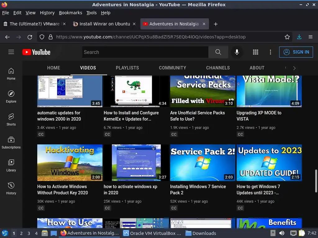318x238 pixels.
Task: Click the site security padlock icon
Action: coord(51,37)
